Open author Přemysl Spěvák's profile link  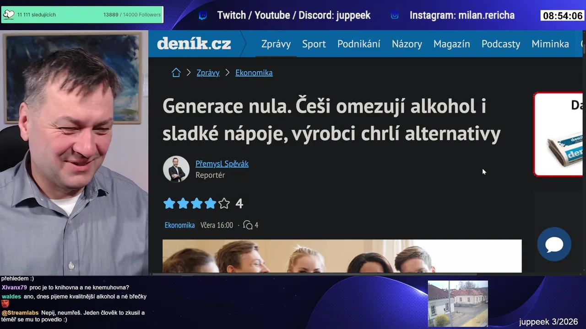[222, 164]
